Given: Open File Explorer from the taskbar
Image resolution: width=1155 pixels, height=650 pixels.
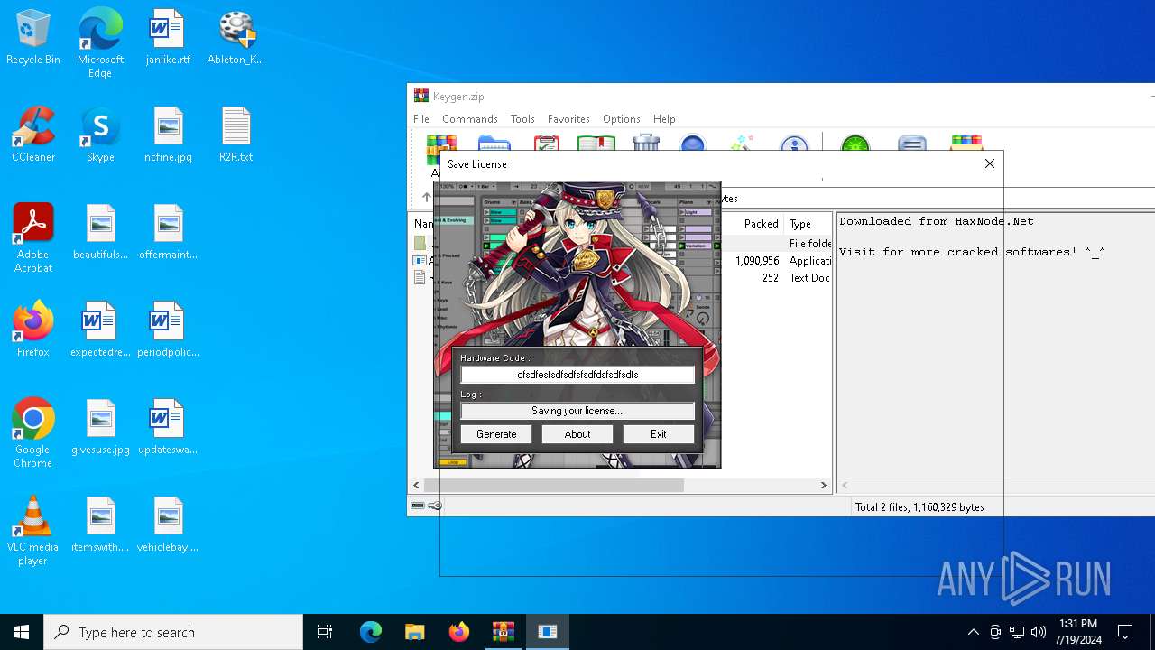Looking at the screenshot, I should coord(414,632).
